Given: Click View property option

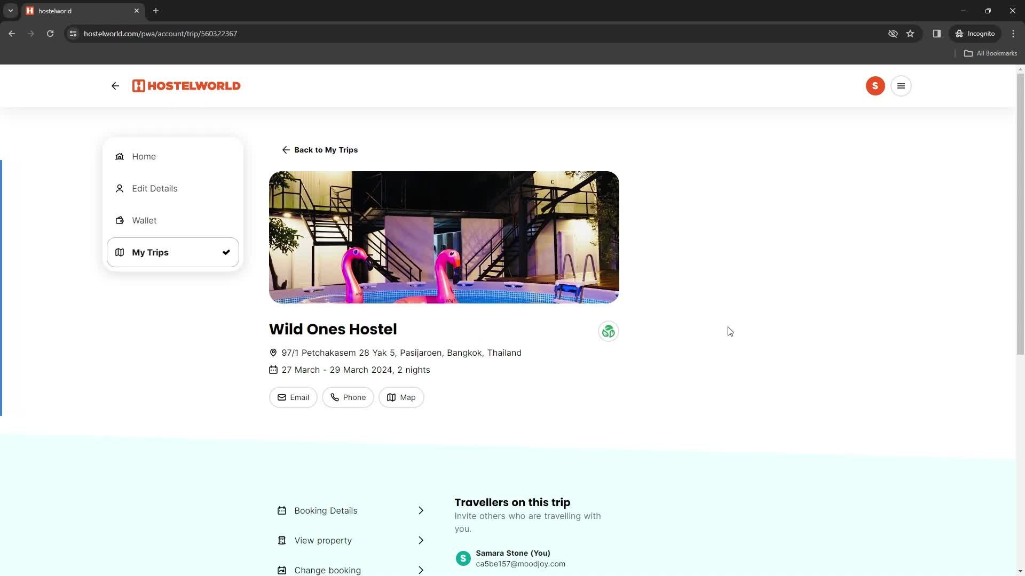Looking at the screenshot, I should pyautogui.click(x=351, y=540).
